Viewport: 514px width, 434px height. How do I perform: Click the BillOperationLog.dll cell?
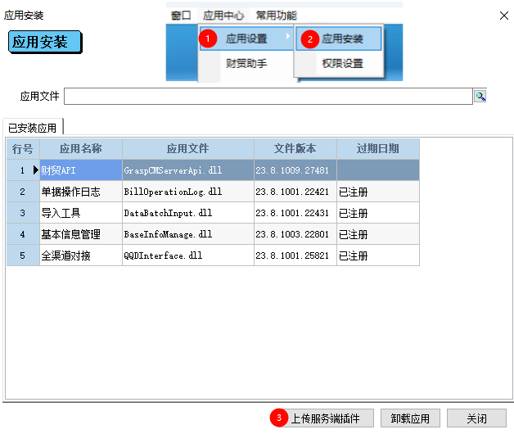pos(188,192)
